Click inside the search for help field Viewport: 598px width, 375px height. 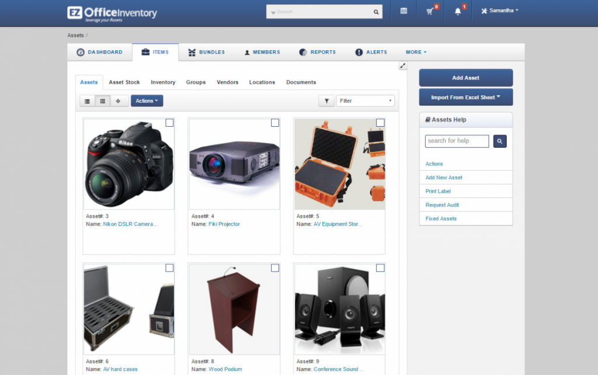click(457, 141)
